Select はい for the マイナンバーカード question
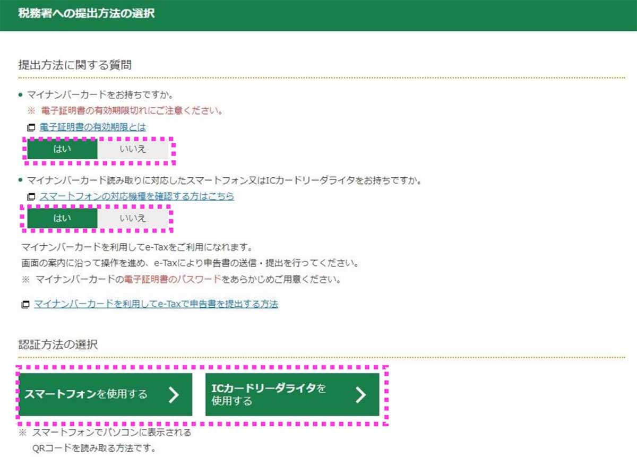Image resolution: width=637 pixels, height=457 pixels. pos(63,149)
